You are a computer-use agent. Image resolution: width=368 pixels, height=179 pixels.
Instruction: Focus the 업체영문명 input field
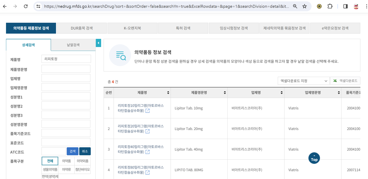[x=66, y=87]
